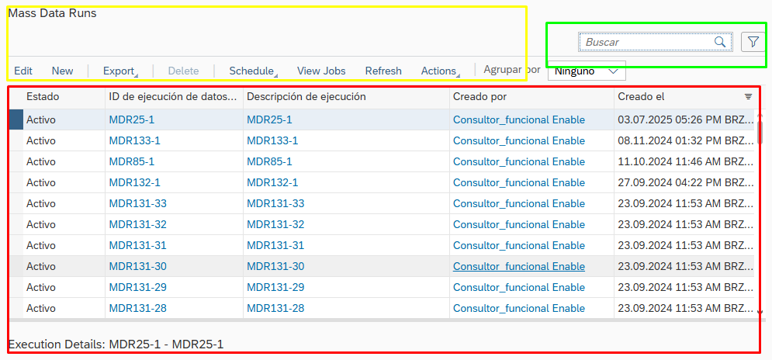Open the Export dropdown menu

click(x=119, y=71)
